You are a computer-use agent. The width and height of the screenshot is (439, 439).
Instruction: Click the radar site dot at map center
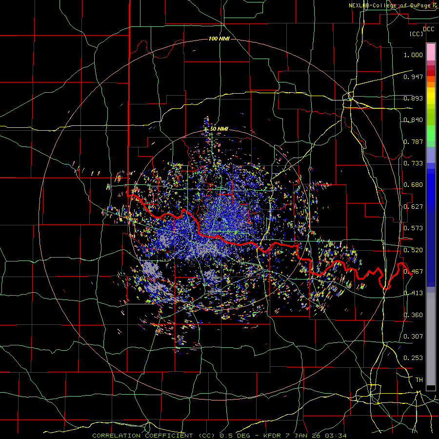[219, 220]
